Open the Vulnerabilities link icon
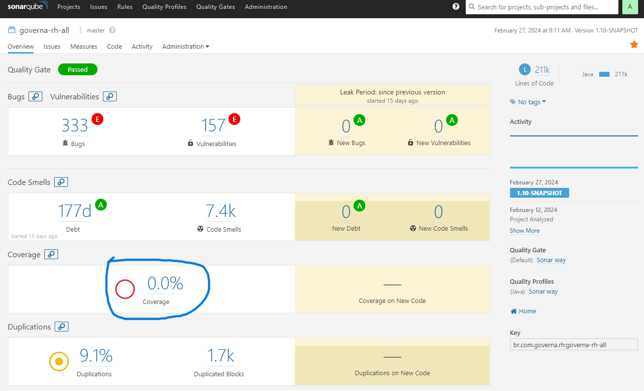The width and height of the screenshot is (644, 391). click(x=110, y=96)
